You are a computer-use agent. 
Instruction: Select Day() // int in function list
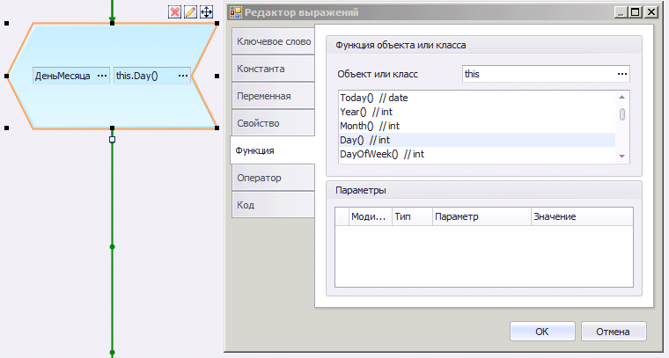(x=477, y=140)
